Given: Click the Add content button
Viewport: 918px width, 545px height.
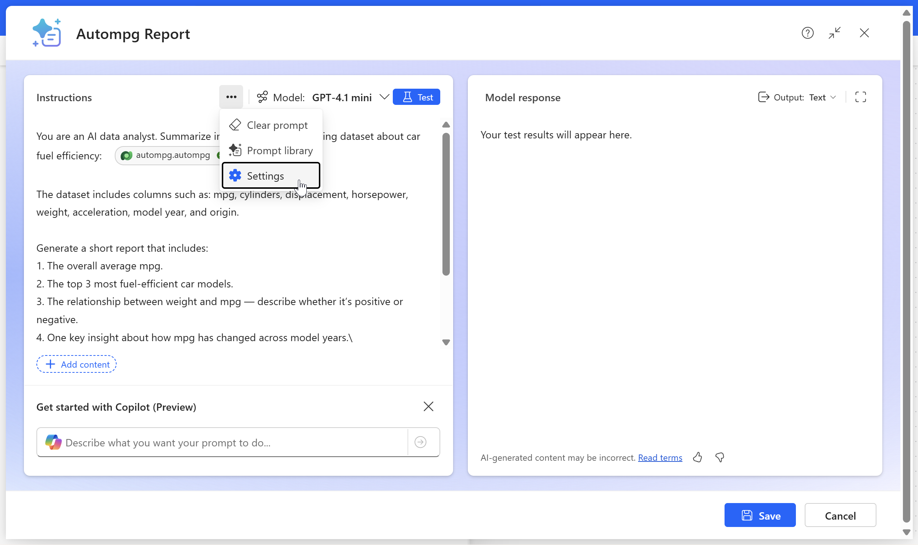Looking at the screenshot, I should pos(76,364).
